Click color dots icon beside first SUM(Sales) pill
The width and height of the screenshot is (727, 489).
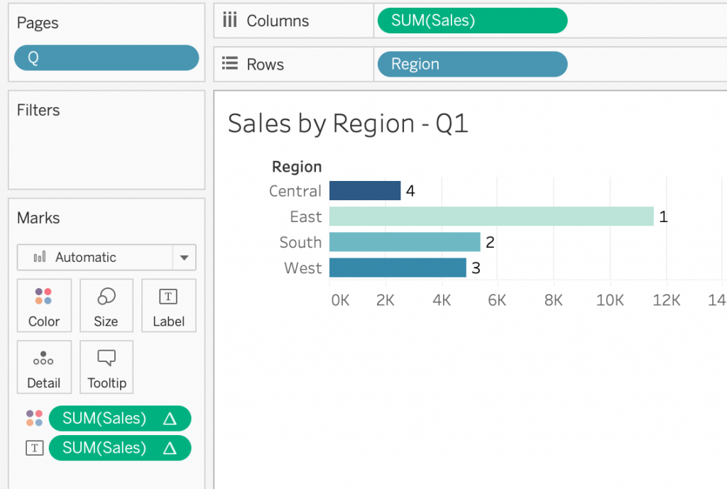point(34,418)
